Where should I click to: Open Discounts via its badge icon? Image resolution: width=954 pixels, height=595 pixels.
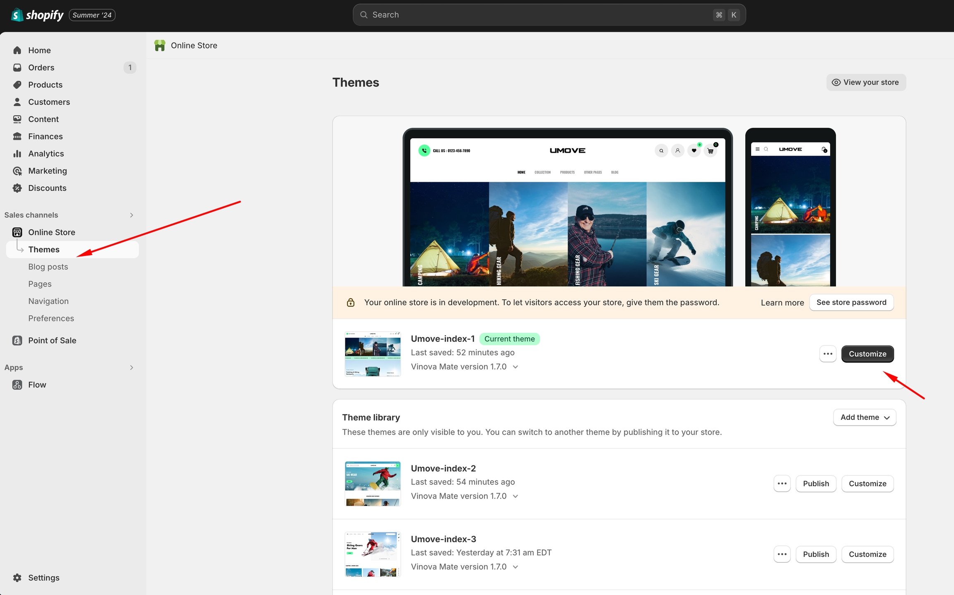tap(17, 188)
